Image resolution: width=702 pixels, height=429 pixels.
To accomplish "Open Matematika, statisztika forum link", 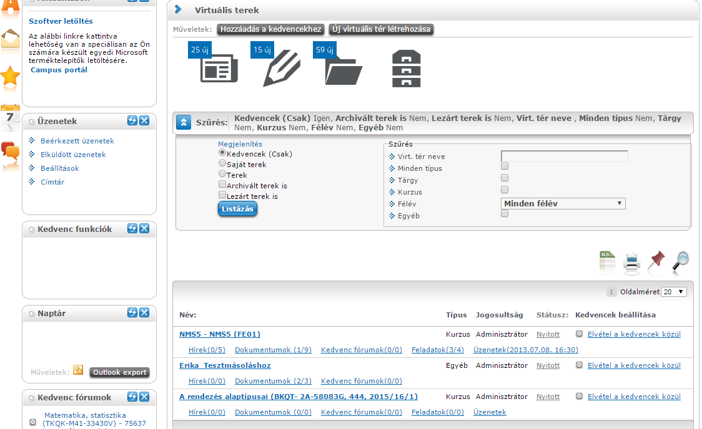I will (94, 419).
